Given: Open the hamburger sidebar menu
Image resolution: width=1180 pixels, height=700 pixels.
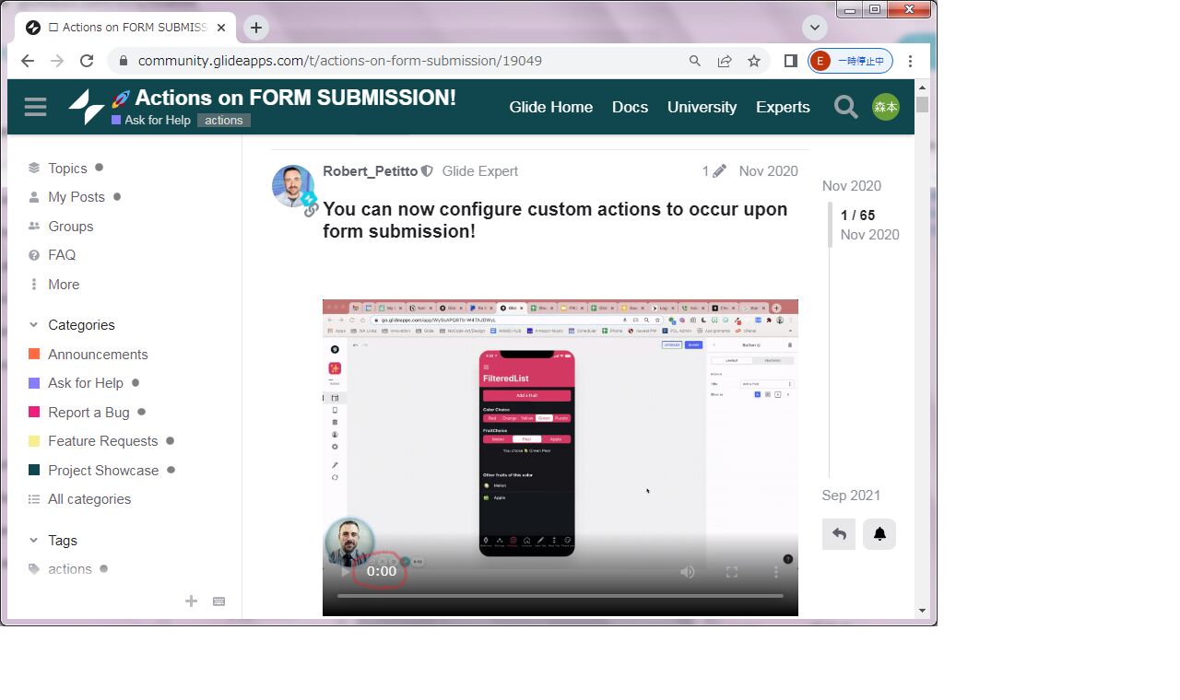Looking at the screenshot, I should click(x=35, y=107).
